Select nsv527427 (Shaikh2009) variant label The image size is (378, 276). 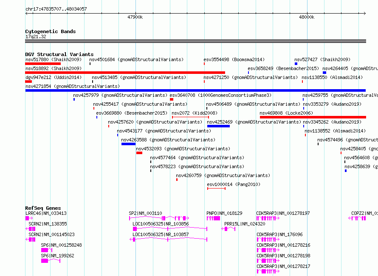point(322,59)
